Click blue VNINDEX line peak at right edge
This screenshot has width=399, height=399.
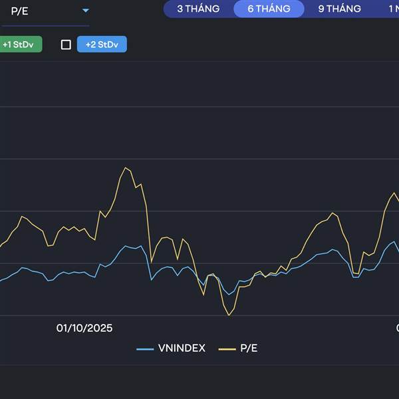pos(395,241)
